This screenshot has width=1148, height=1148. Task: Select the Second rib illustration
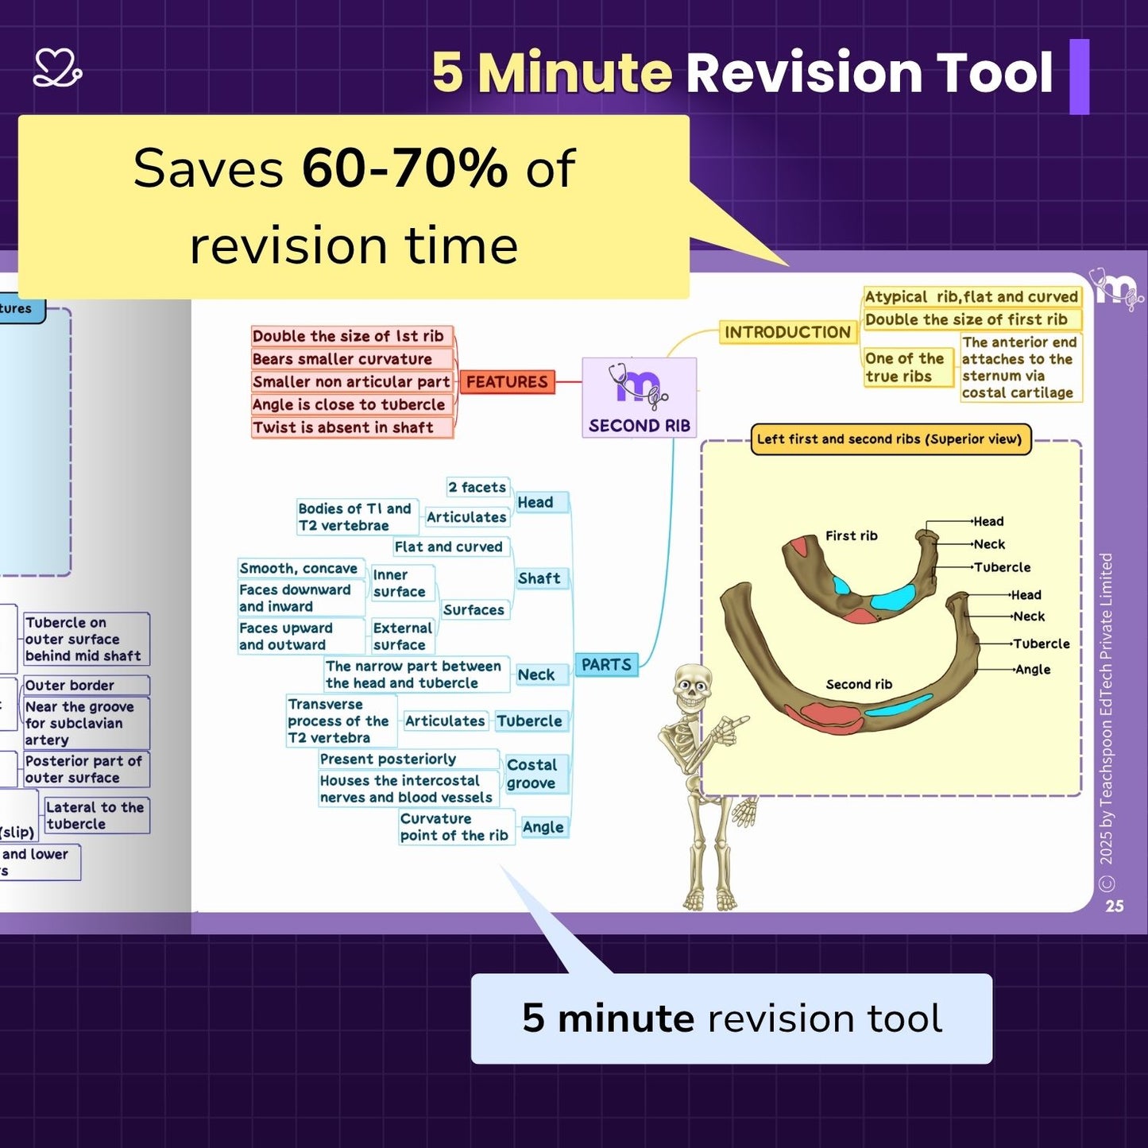(850, 667)
